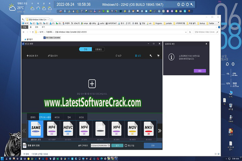Click Explorer up-folder arrow
This screenshot has width=242, height=161.
click(x=33, y=32)
